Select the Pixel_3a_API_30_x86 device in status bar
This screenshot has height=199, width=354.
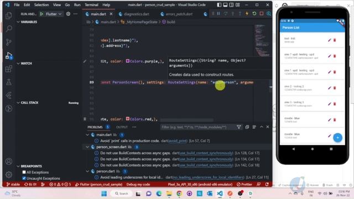200,184
